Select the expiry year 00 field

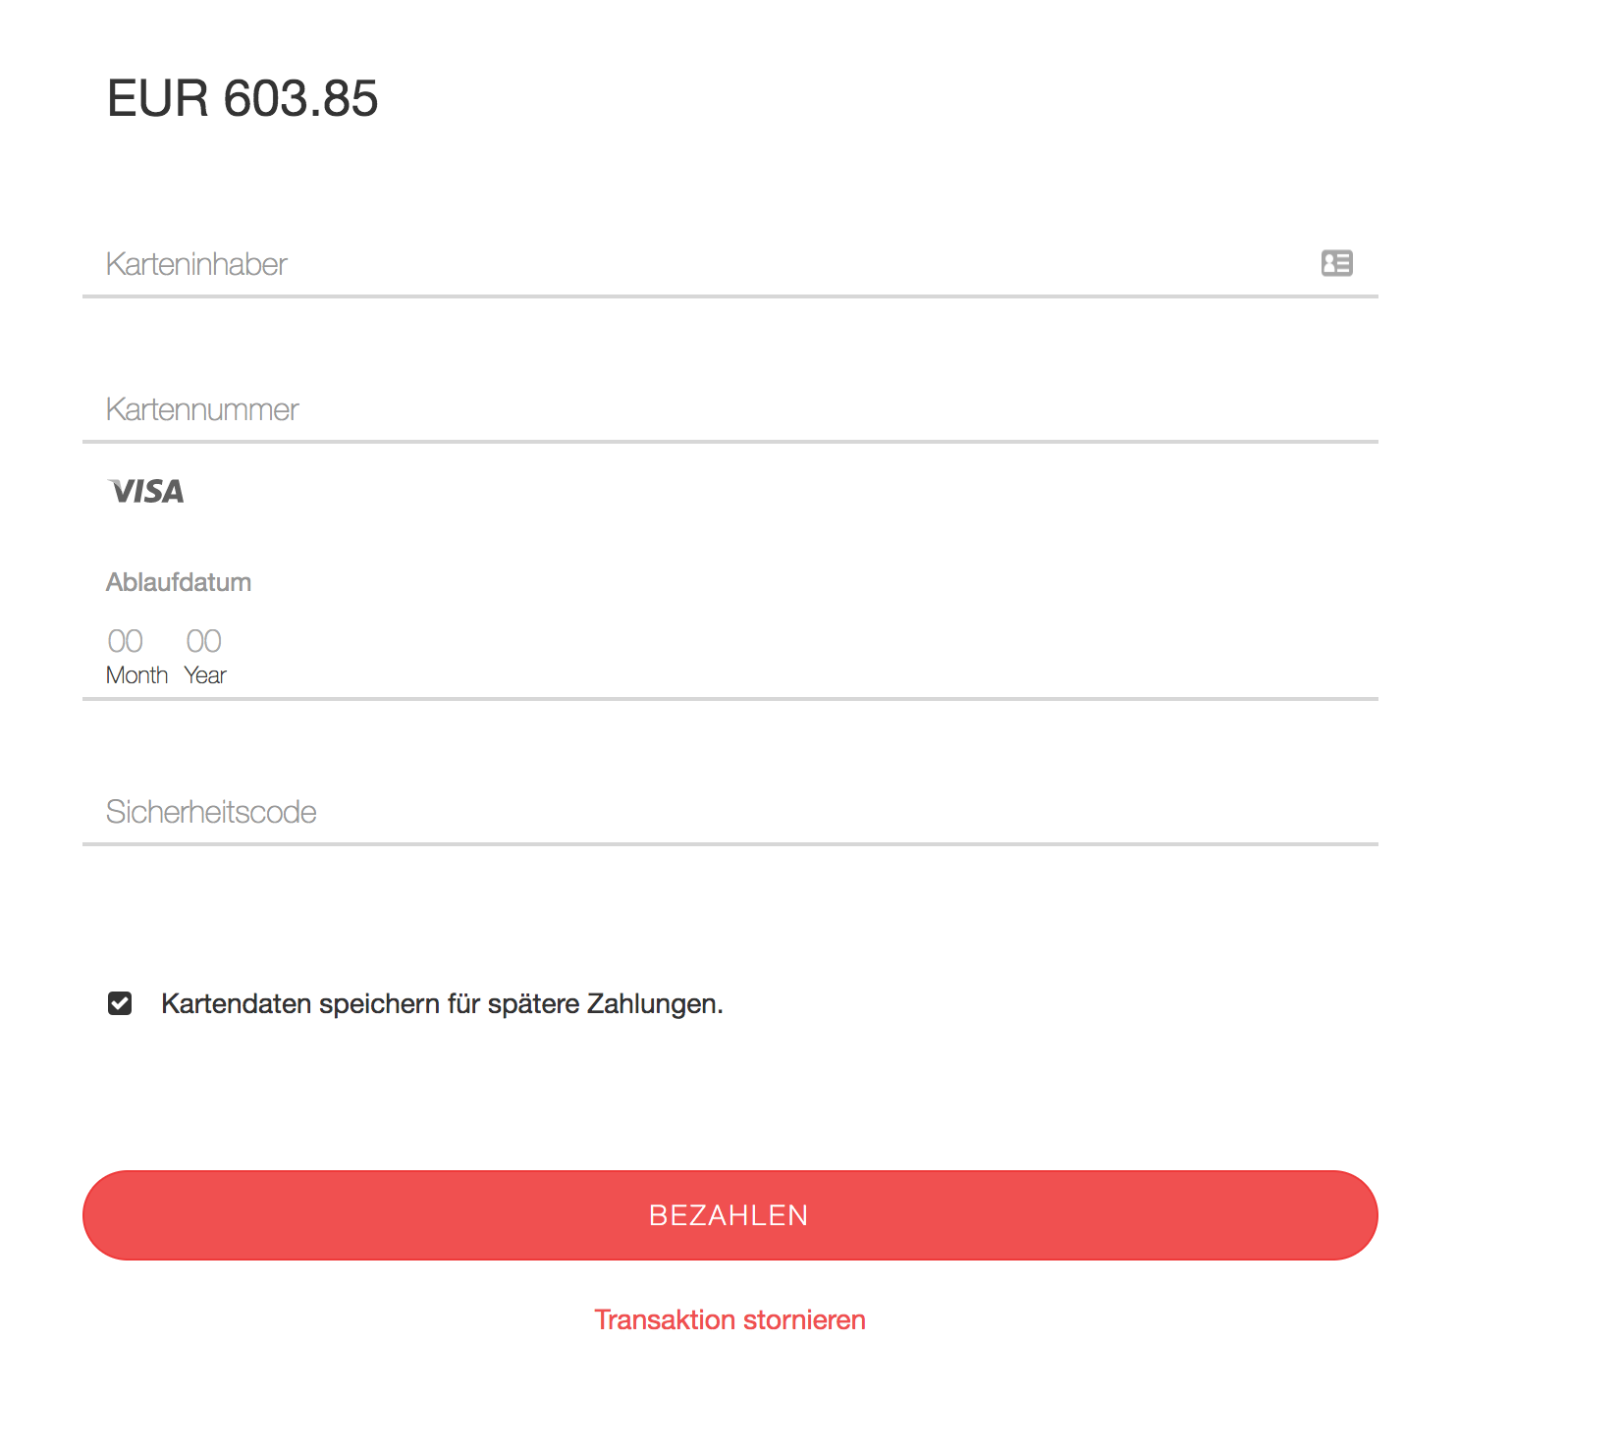pos(204,641)
